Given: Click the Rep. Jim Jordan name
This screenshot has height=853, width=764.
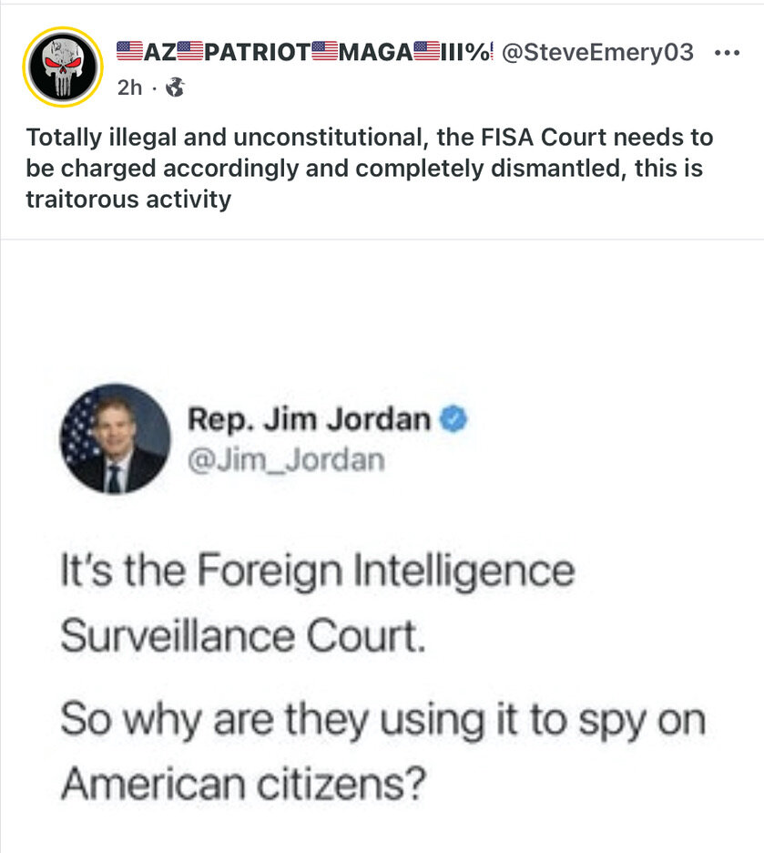Looking at the screenshot, I should [309, 419].
